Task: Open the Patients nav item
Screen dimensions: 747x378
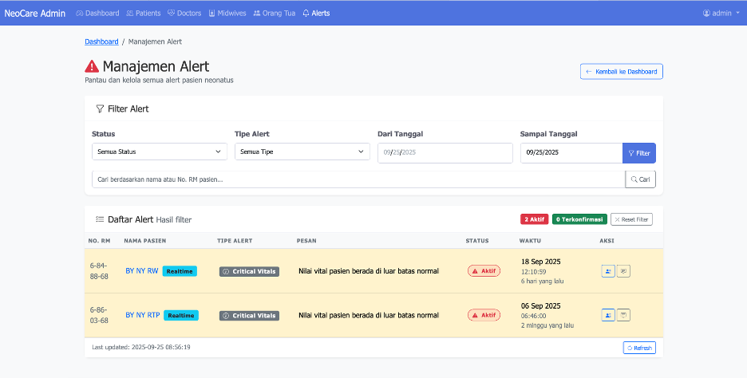Action: point(144,13)
